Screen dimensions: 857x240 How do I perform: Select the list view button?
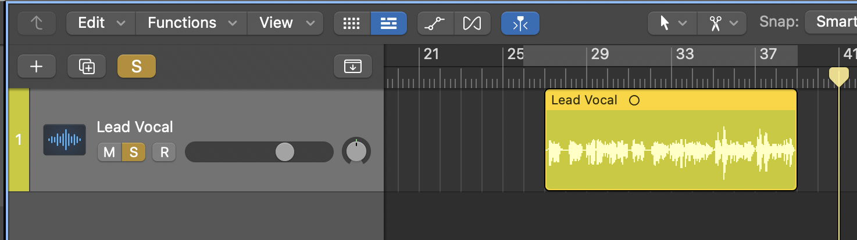[388, 23]
